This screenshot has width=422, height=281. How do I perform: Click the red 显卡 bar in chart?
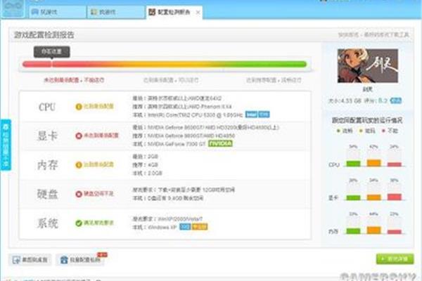point(395,197)
